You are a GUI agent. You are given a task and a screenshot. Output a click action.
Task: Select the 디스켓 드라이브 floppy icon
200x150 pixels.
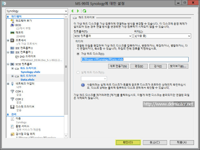(12, 107)
